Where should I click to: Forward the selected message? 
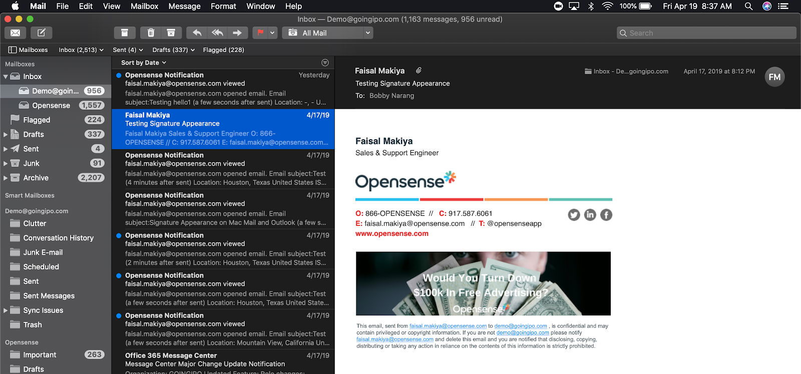tap(237, 33)
